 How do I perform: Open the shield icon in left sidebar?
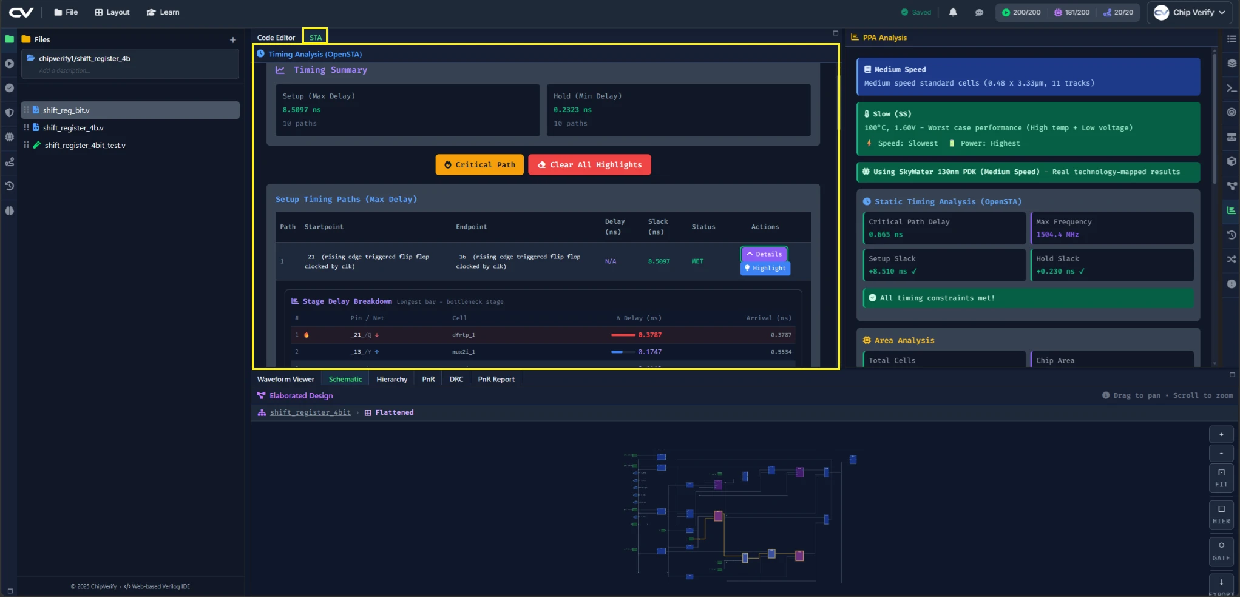pyautogui.click(x=9, y=113)
